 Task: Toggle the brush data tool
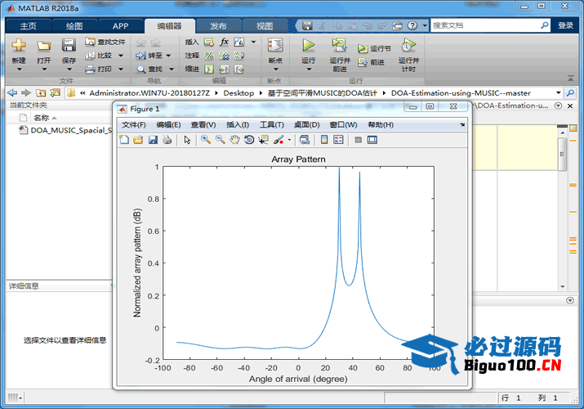click(x=279, y=140)
